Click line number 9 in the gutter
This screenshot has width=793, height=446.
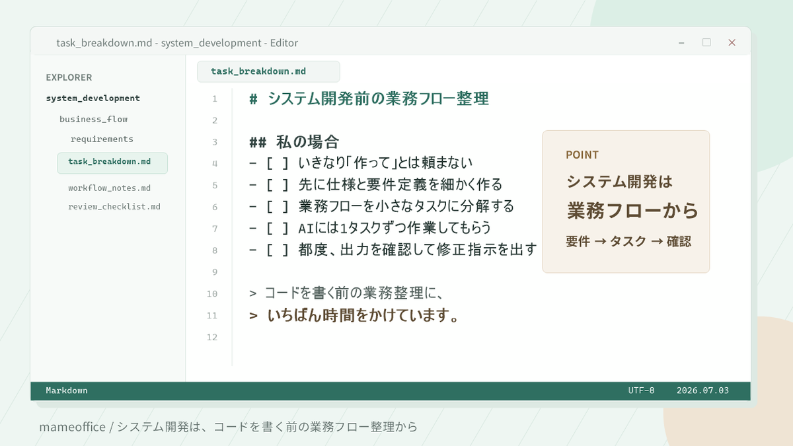214,272
